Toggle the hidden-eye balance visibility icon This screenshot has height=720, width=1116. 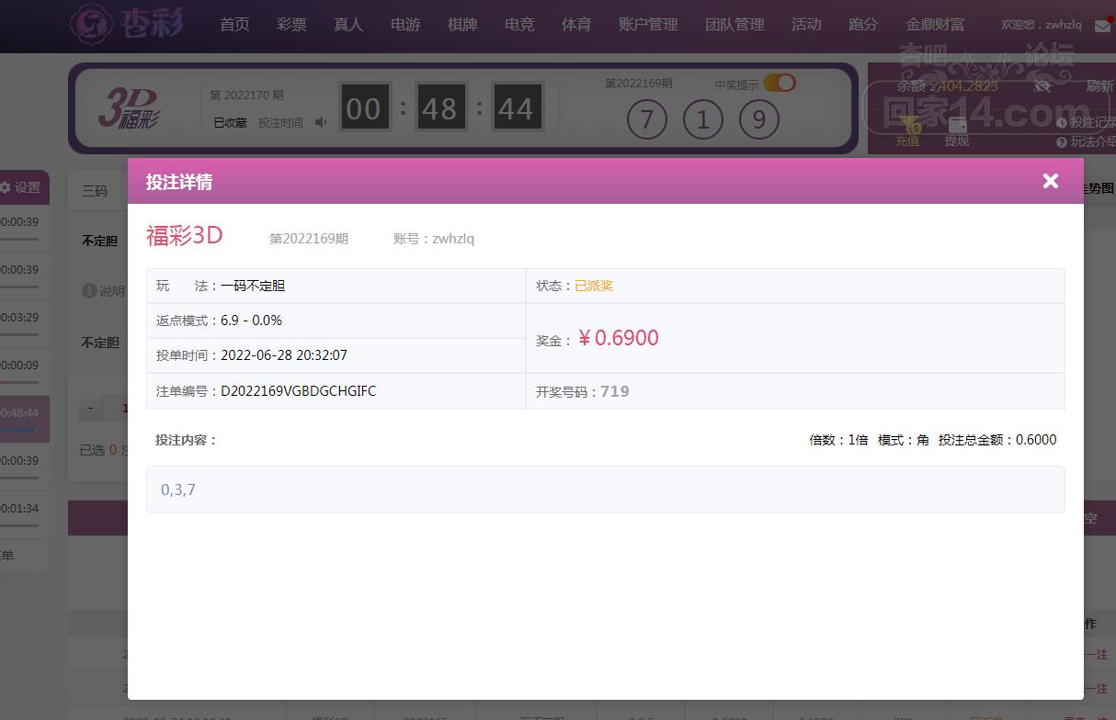[x=1042, y=85]
